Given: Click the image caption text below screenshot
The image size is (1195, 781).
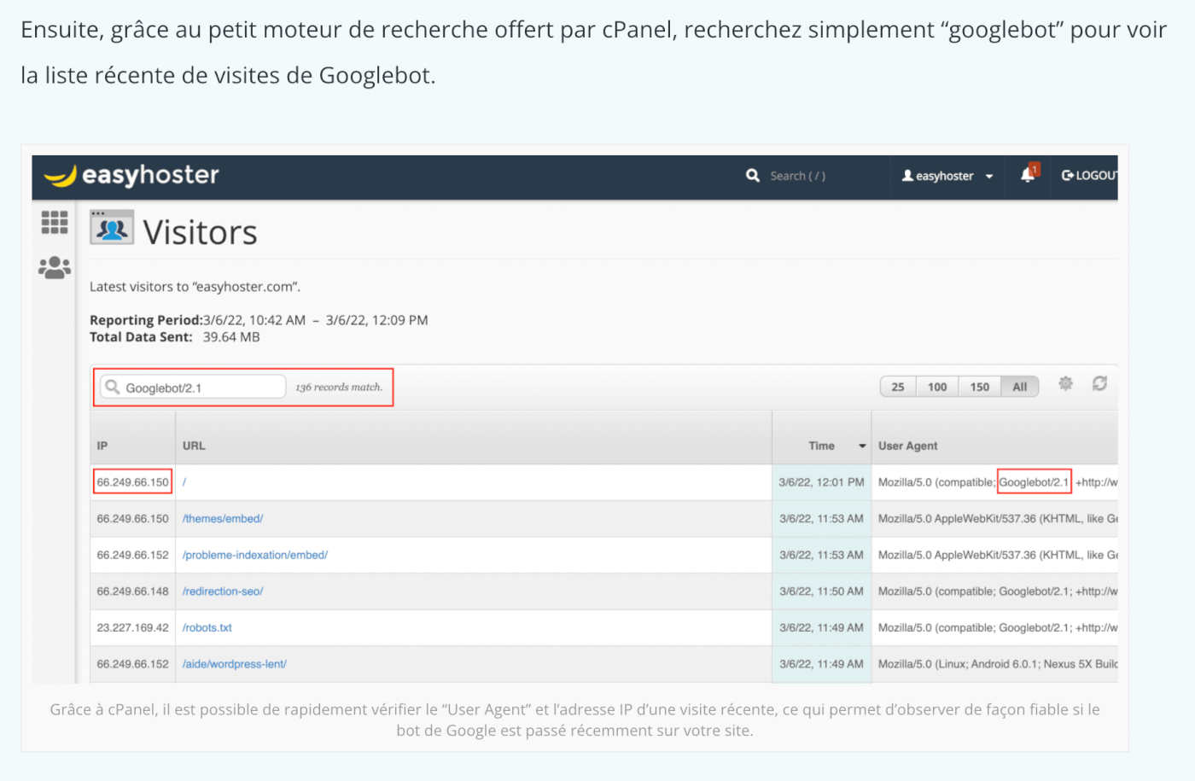Looking at the screenshot, I should pyautogui.click(x=574, y=720).
